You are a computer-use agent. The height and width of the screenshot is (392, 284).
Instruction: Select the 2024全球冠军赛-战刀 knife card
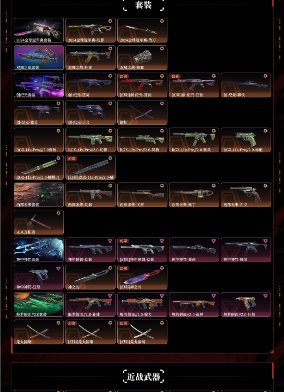(142, 30)
